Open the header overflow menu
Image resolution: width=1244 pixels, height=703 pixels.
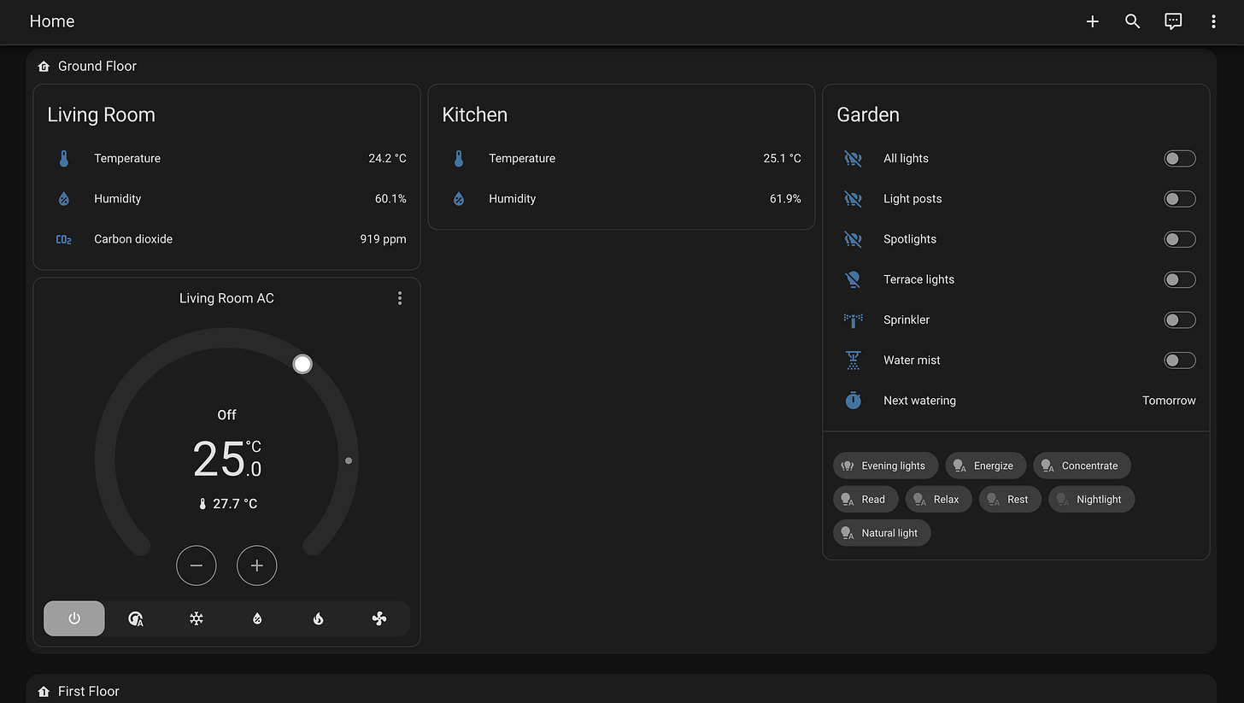pos(1213,21)
